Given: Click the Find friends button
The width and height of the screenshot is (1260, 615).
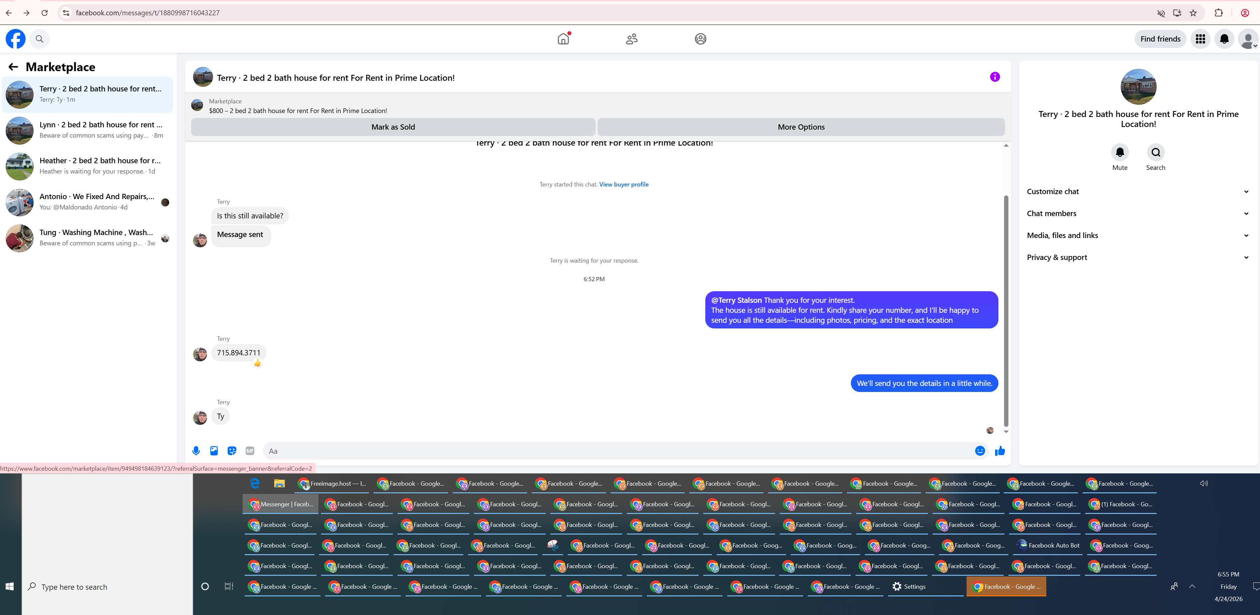Looking at the screenshot, I should point(1160,39).
